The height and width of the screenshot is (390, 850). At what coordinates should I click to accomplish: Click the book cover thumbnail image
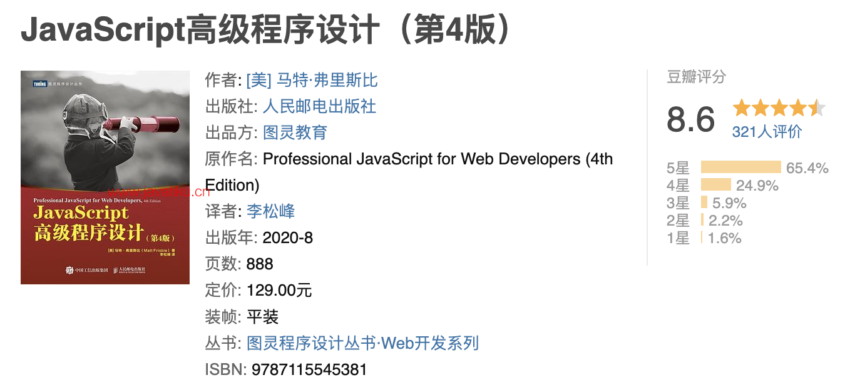point(105,177)
